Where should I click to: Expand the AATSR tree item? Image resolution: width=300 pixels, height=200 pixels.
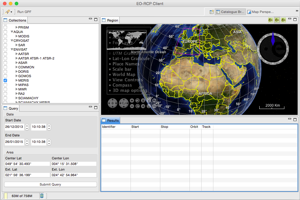pyautogui.click(x=17, y=54)
